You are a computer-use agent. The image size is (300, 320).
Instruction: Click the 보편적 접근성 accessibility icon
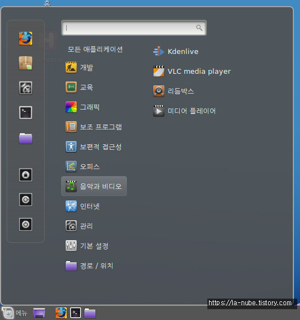[71, 147]
